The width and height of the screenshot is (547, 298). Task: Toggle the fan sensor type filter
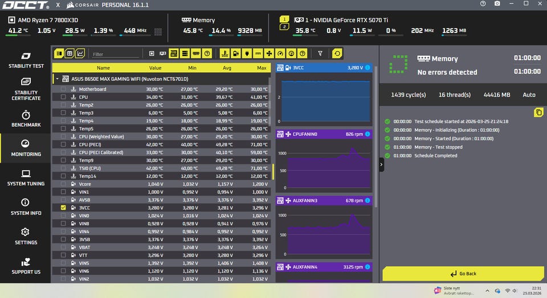point(269,53)
